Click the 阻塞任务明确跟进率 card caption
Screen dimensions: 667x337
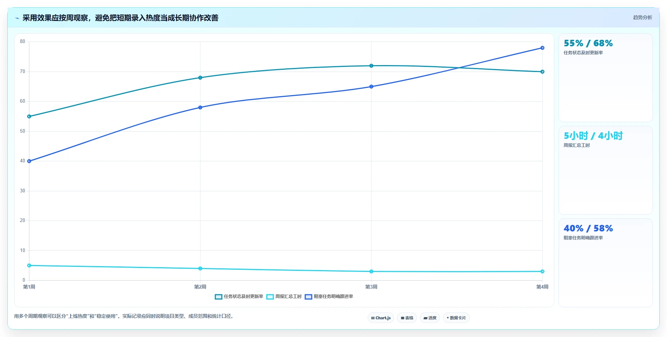click(x=583, y=238)
